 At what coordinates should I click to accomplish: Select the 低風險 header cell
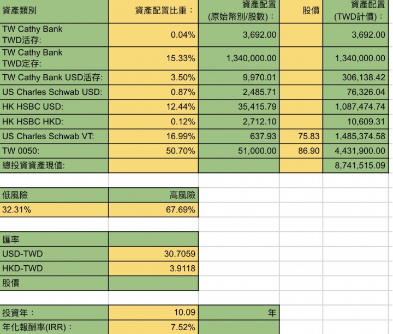click(x=54, y=195)
